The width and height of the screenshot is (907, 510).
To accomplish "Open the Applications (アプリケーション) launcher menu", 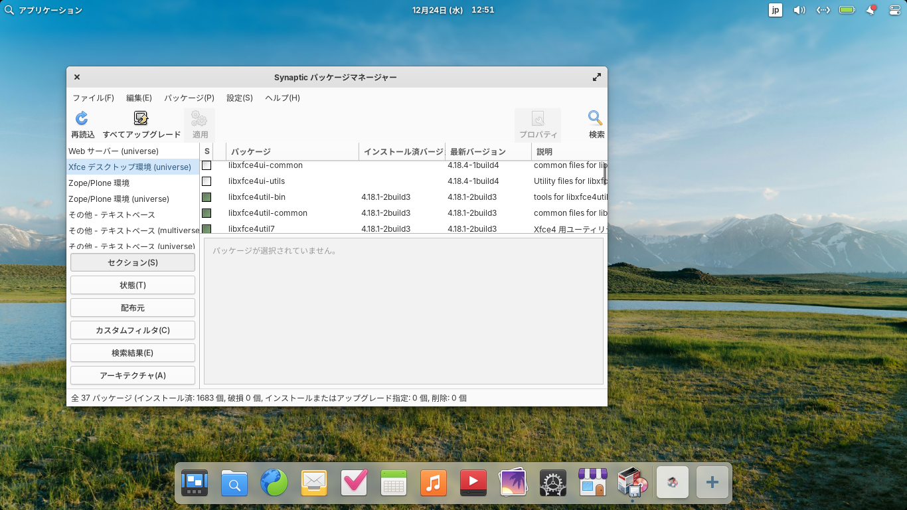I will (x=44, y=10).
